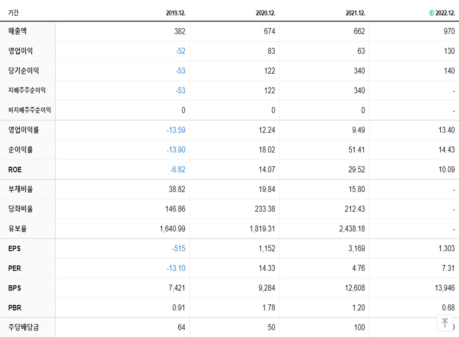Click the quick ratio value 146.86
The width and height of the screenshot is (459, 337).
coord(175,209)
